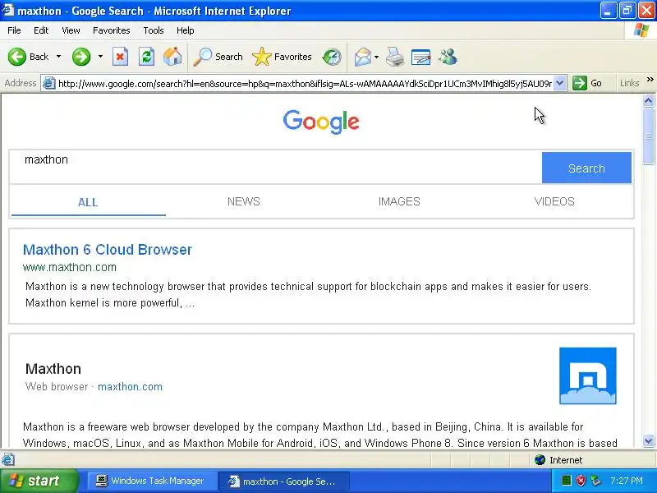657x493 pixels.
Task: Stop page loading with red X icon
Action: pyautogui.click(x=120, y=57)
